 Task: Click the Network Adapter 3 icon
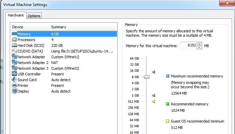tap(14, 68)
